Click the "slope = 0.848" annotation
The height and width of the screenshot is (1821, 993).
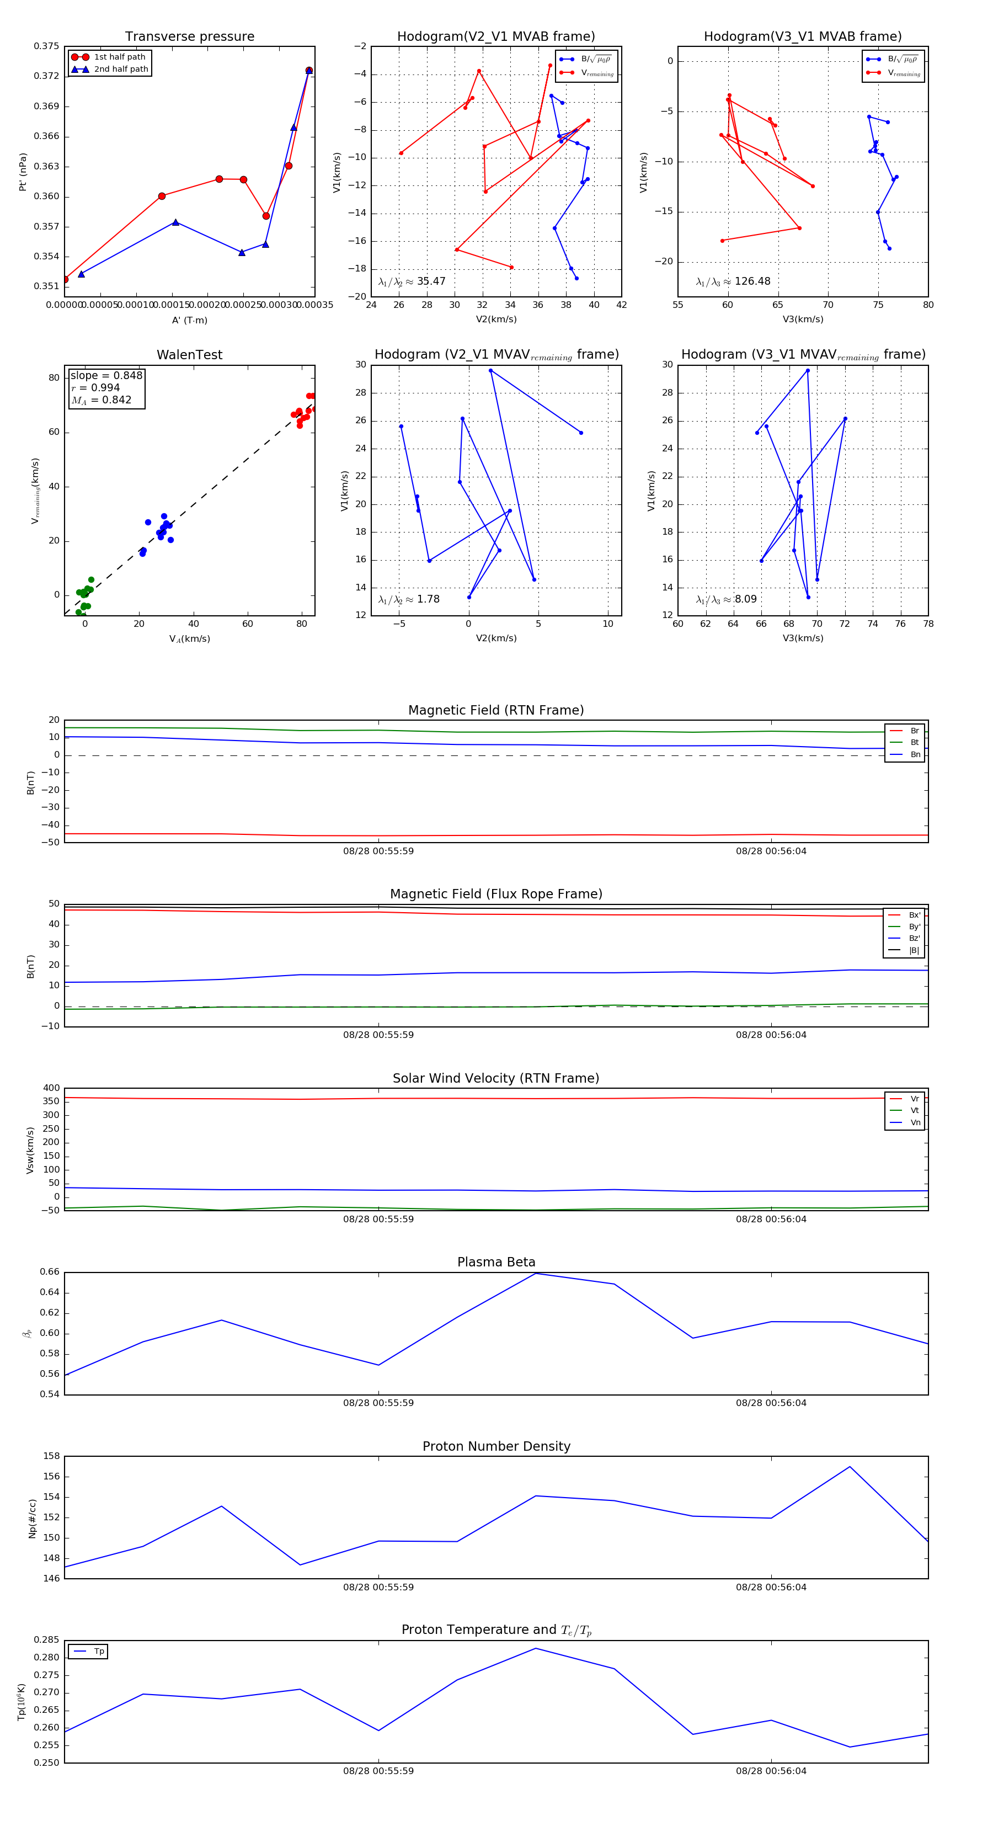tap(106, 375)
